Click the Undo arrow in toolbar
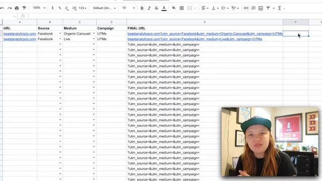The height and width of the screenshot is (181, 322). coord(2,8)
